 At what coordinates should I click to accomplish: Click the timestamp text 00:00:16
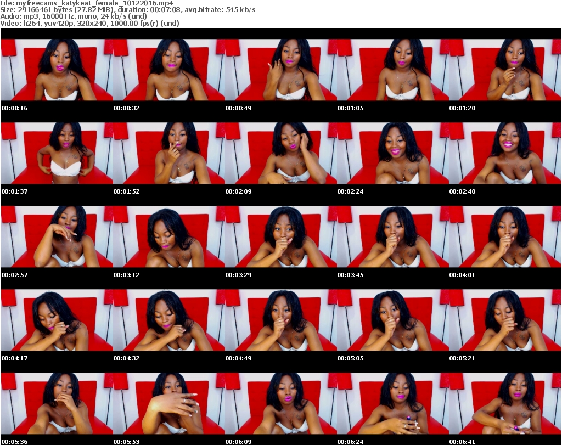14,108
